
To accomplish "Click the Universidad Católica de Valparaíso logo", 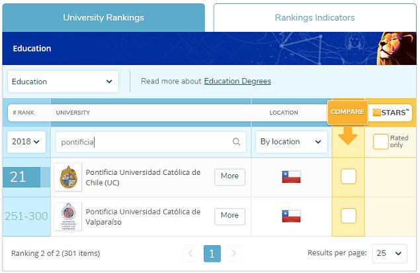I will click(68, 216).
